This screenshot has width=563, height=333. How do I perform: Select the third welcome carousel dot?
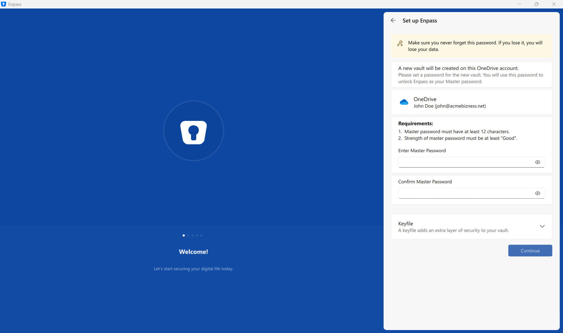[x=192, y=236]
